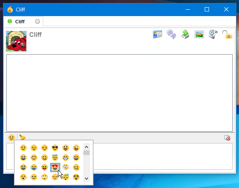Choose the halo angel emoji
Screen dimensions: 239x188
coord(55,158)
